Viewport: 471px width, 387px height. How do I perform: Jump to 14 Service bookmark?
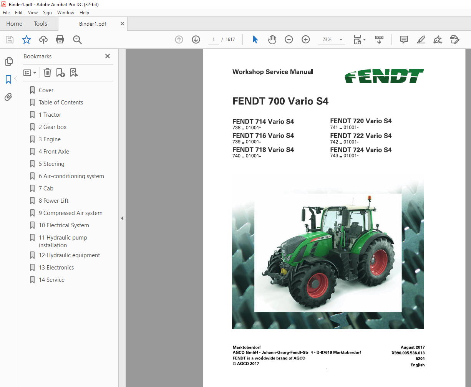click(51, 280)
